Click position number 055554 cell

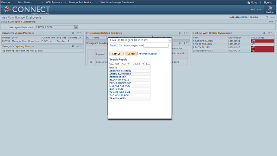coord(6,41)
